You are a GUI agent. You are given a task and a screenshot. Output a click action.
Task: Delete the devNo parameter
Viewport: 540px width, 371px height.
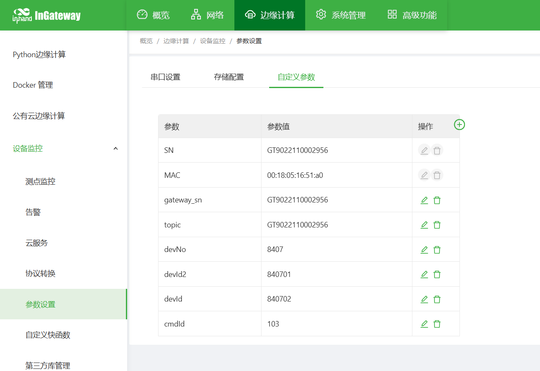click(437, 250)
